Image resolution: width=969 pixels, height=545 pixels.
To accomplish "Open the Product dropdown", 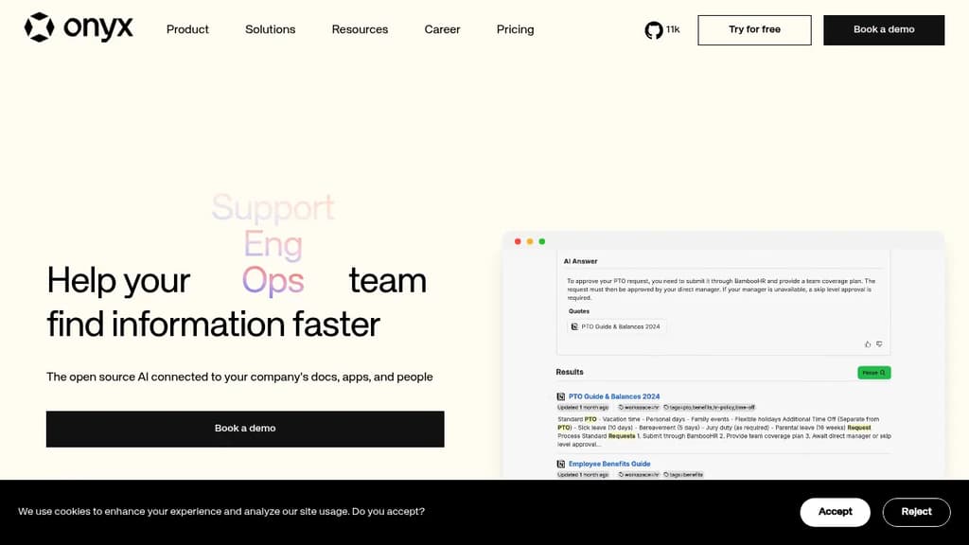I will 187,29.
